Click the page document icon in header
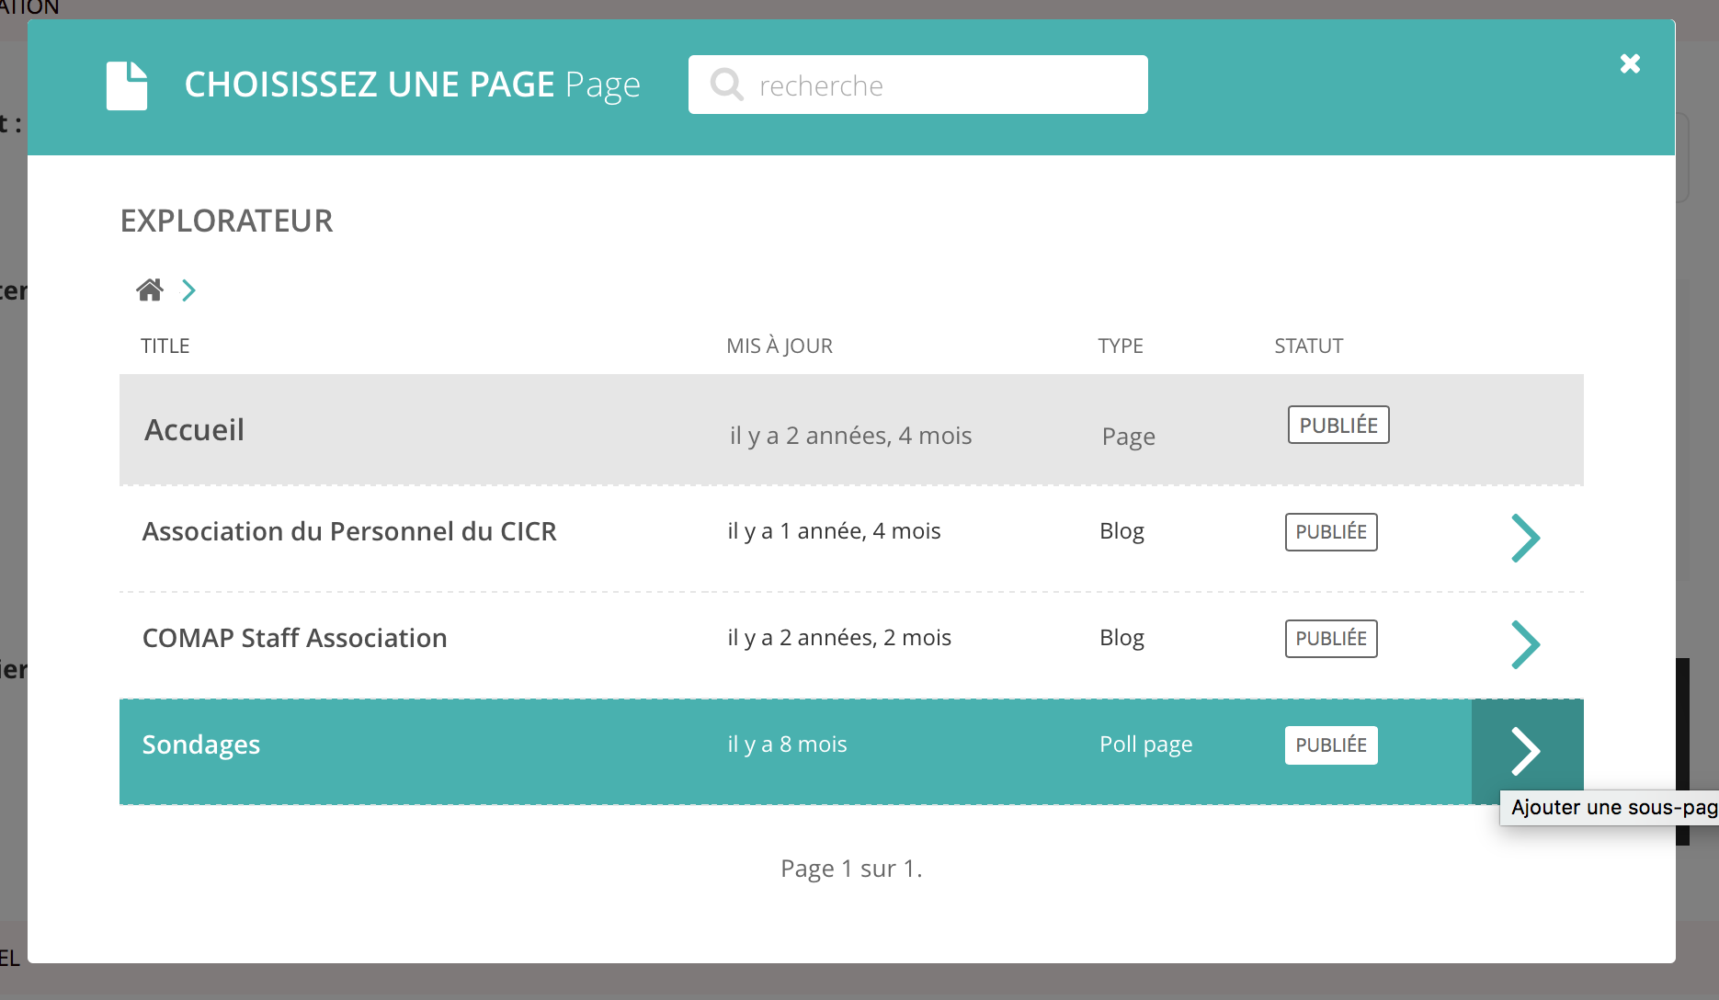1719x1000 pixels. click(x=127, y=85)
